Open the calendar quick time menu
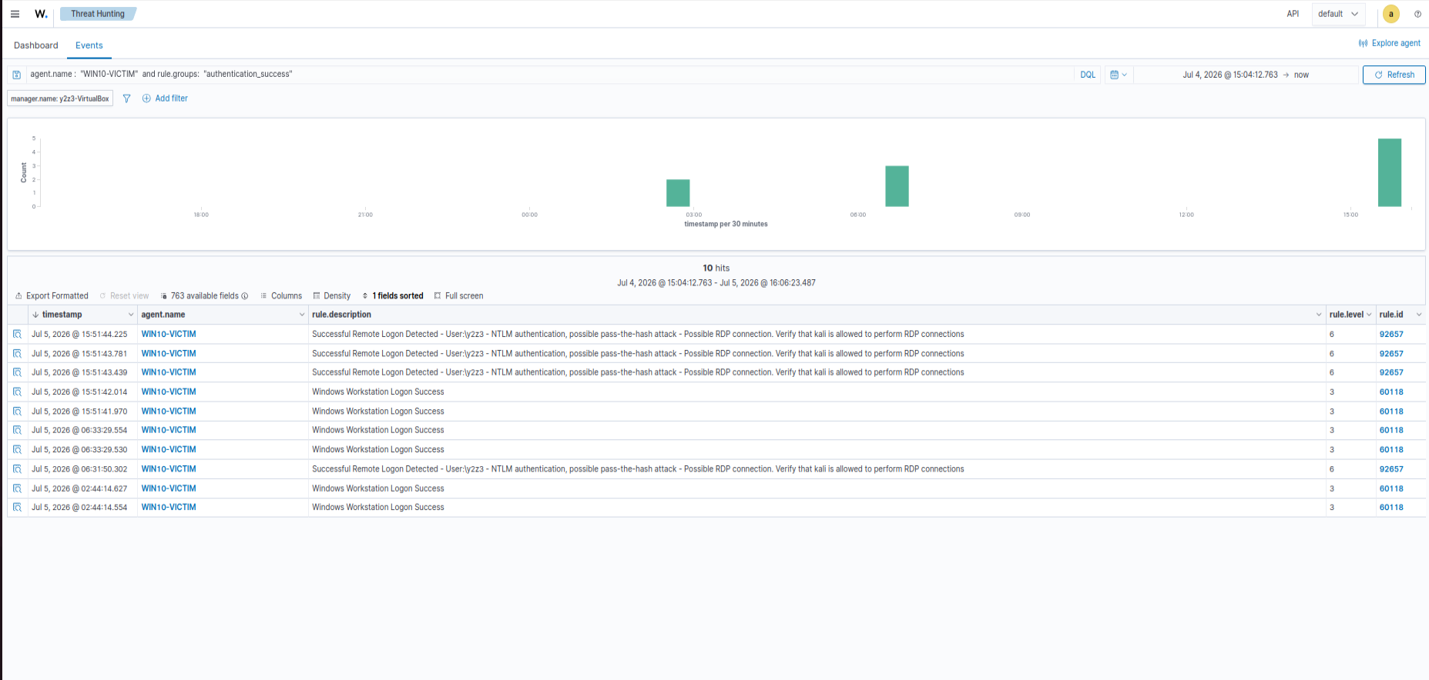1429x680 pixels. [x=1119, y=75]
